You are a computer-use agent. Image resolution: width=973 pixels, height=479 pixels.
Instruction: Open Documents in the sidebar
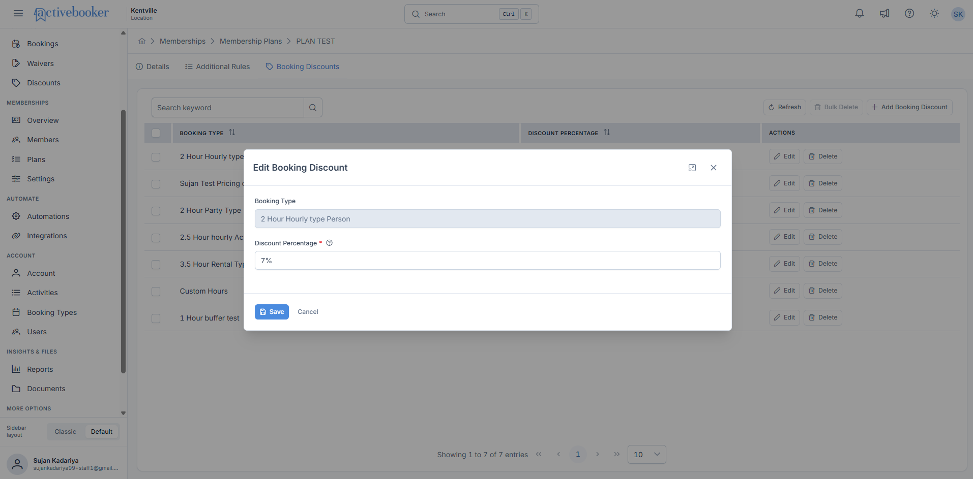pyautogui.click(x=46, y=389)
